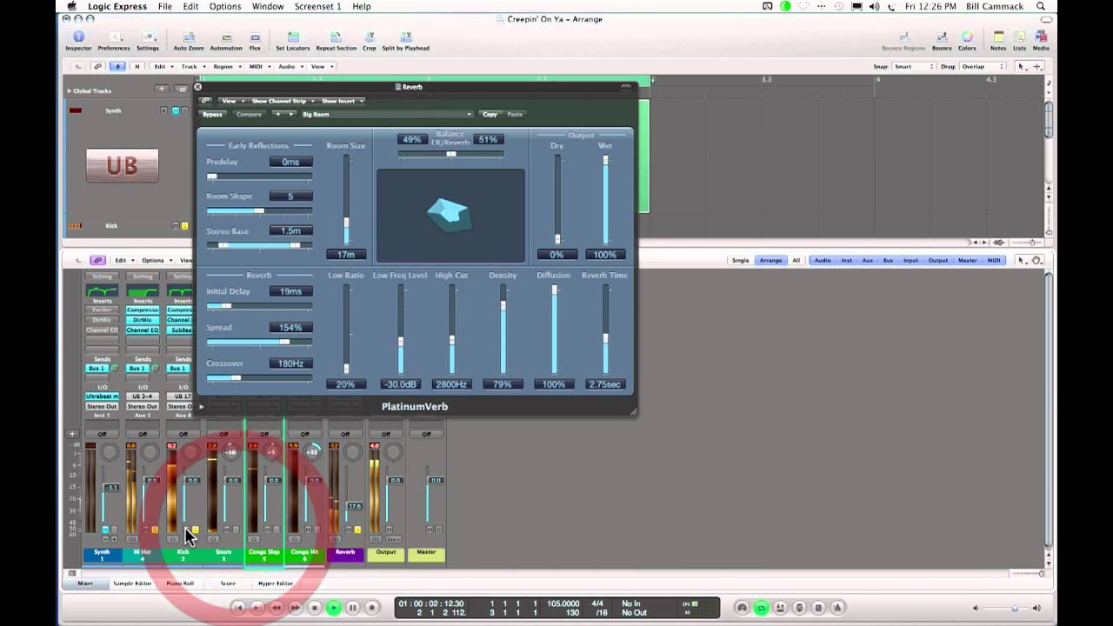Mute the Synth channel strip in mixer
Screen dimensions: 1113x626
[104, 529]
